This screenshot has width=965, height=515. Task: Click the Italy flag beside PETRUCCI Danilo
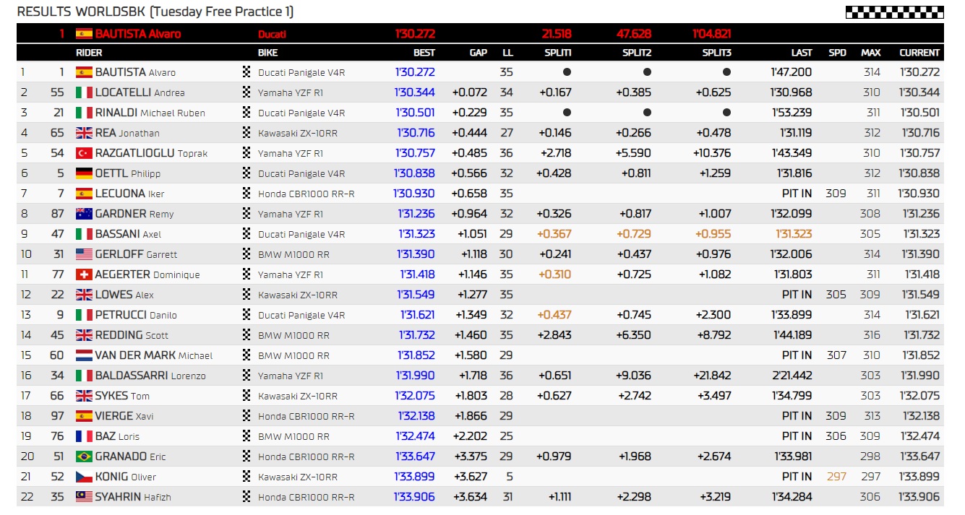tap(84, 315)
